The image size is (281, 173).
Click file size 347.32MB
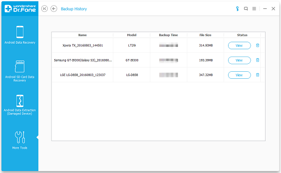click(x=206, y=75)
